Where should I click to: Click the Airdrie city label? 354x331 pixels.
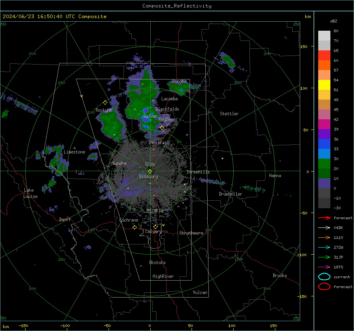pyautogui.click(x=155, y=210)
